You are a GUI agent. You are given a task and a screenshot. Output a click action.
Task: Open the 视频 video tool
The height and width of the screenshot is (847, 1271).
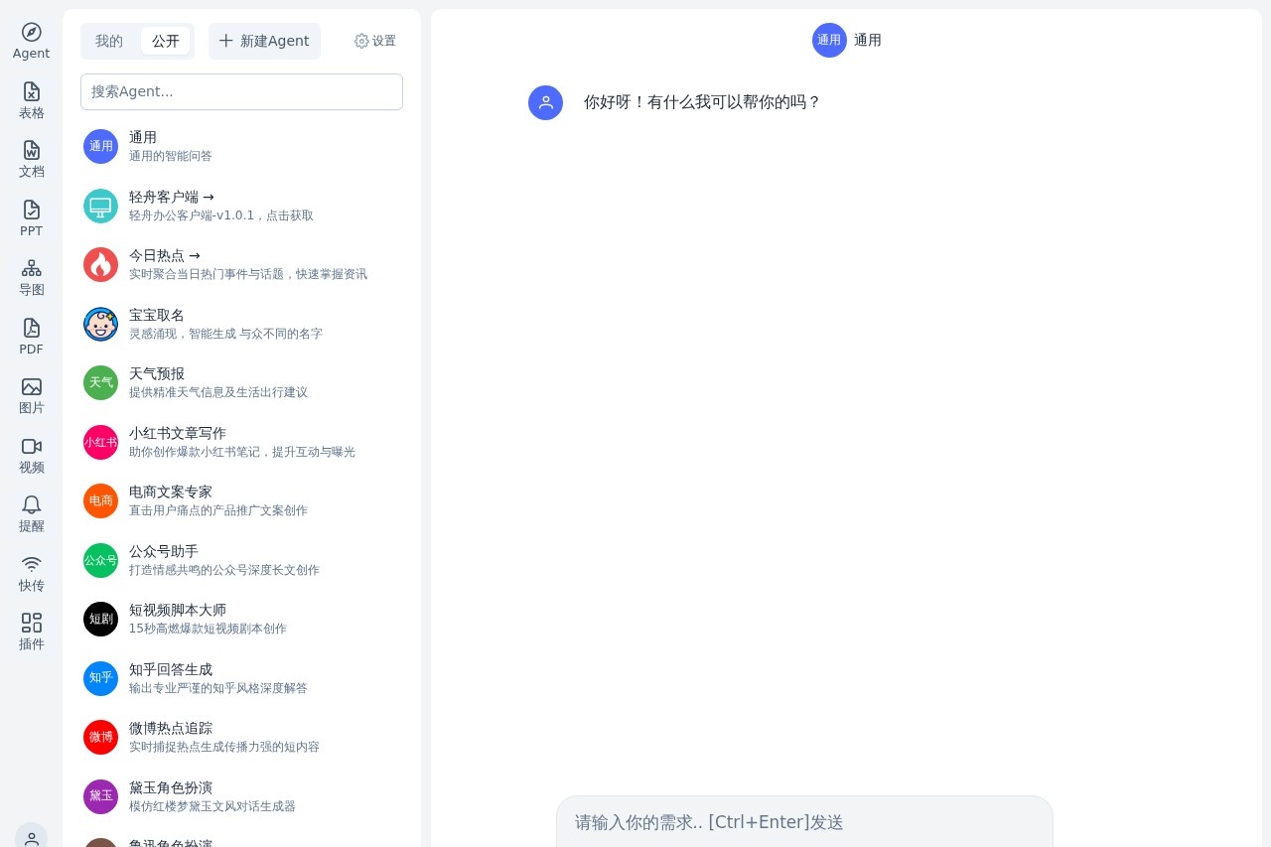pos(31,454)
